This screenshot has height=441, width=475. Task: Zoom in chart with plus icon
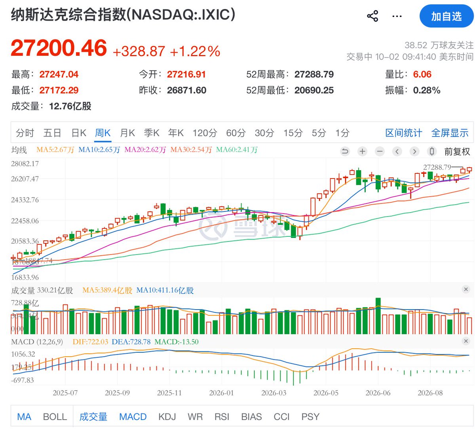(362, 151)
